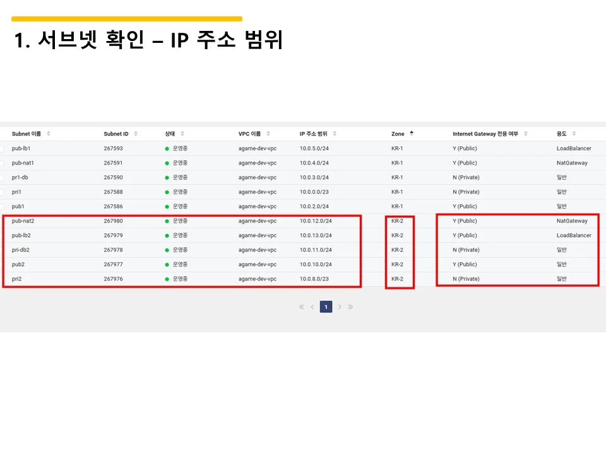Jump to the last page using double-right arrow
This screenshot has width=606, height=454.
[351, 306]
